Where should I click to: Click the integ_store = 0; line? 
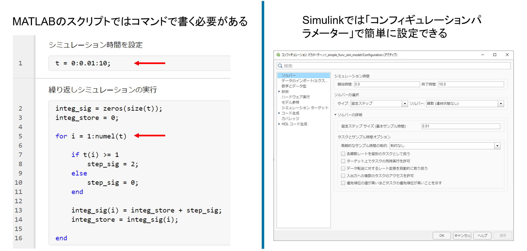click(87, 118)
